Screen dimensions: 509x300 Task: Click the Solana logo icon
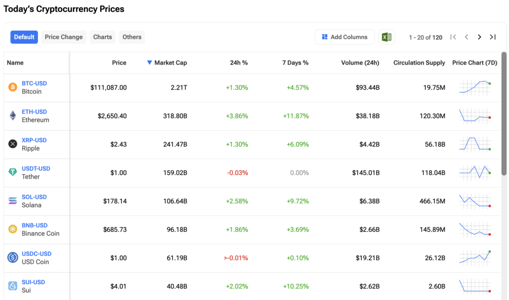click(x=12, y=201)
